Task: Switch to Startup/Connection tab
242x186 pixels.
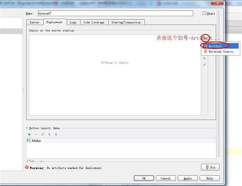Action: pos(126,22)
